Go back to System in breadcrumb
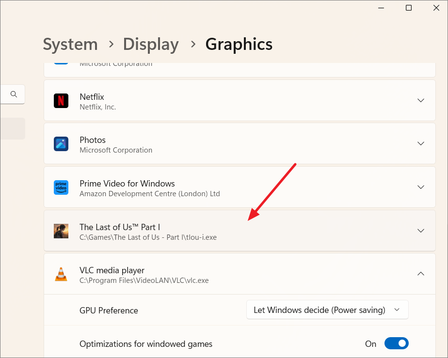The image size is (448, 358). tap(70, 45)
